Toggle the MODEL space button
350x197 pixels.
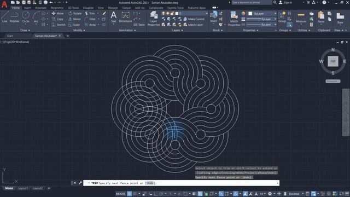coord(121,194)
